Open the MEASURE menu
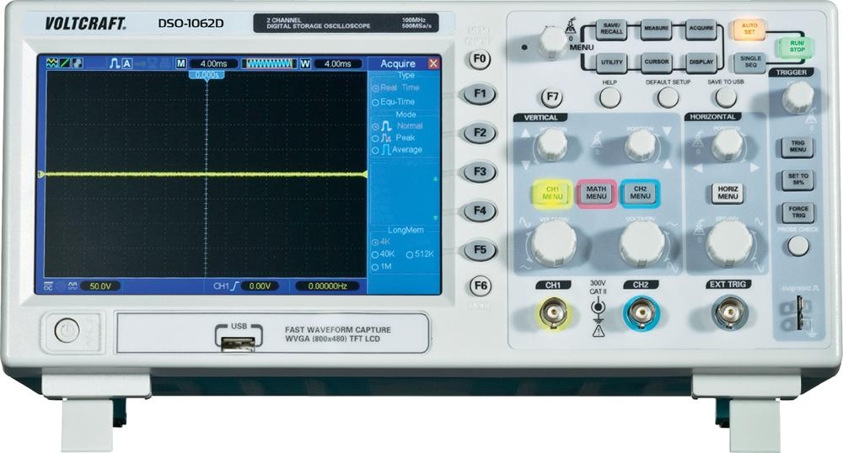This screenshot has width=843, height=453. coord(656,29)
